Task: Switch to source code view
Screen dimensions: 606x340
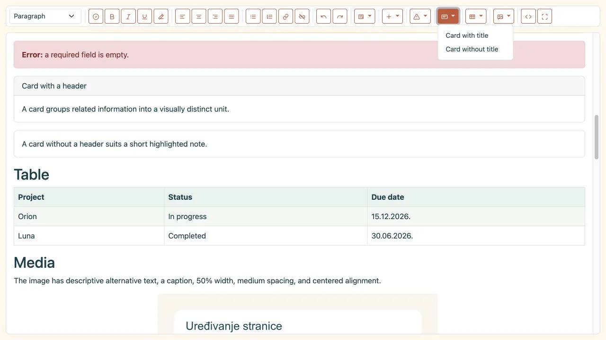Action: 528,17
